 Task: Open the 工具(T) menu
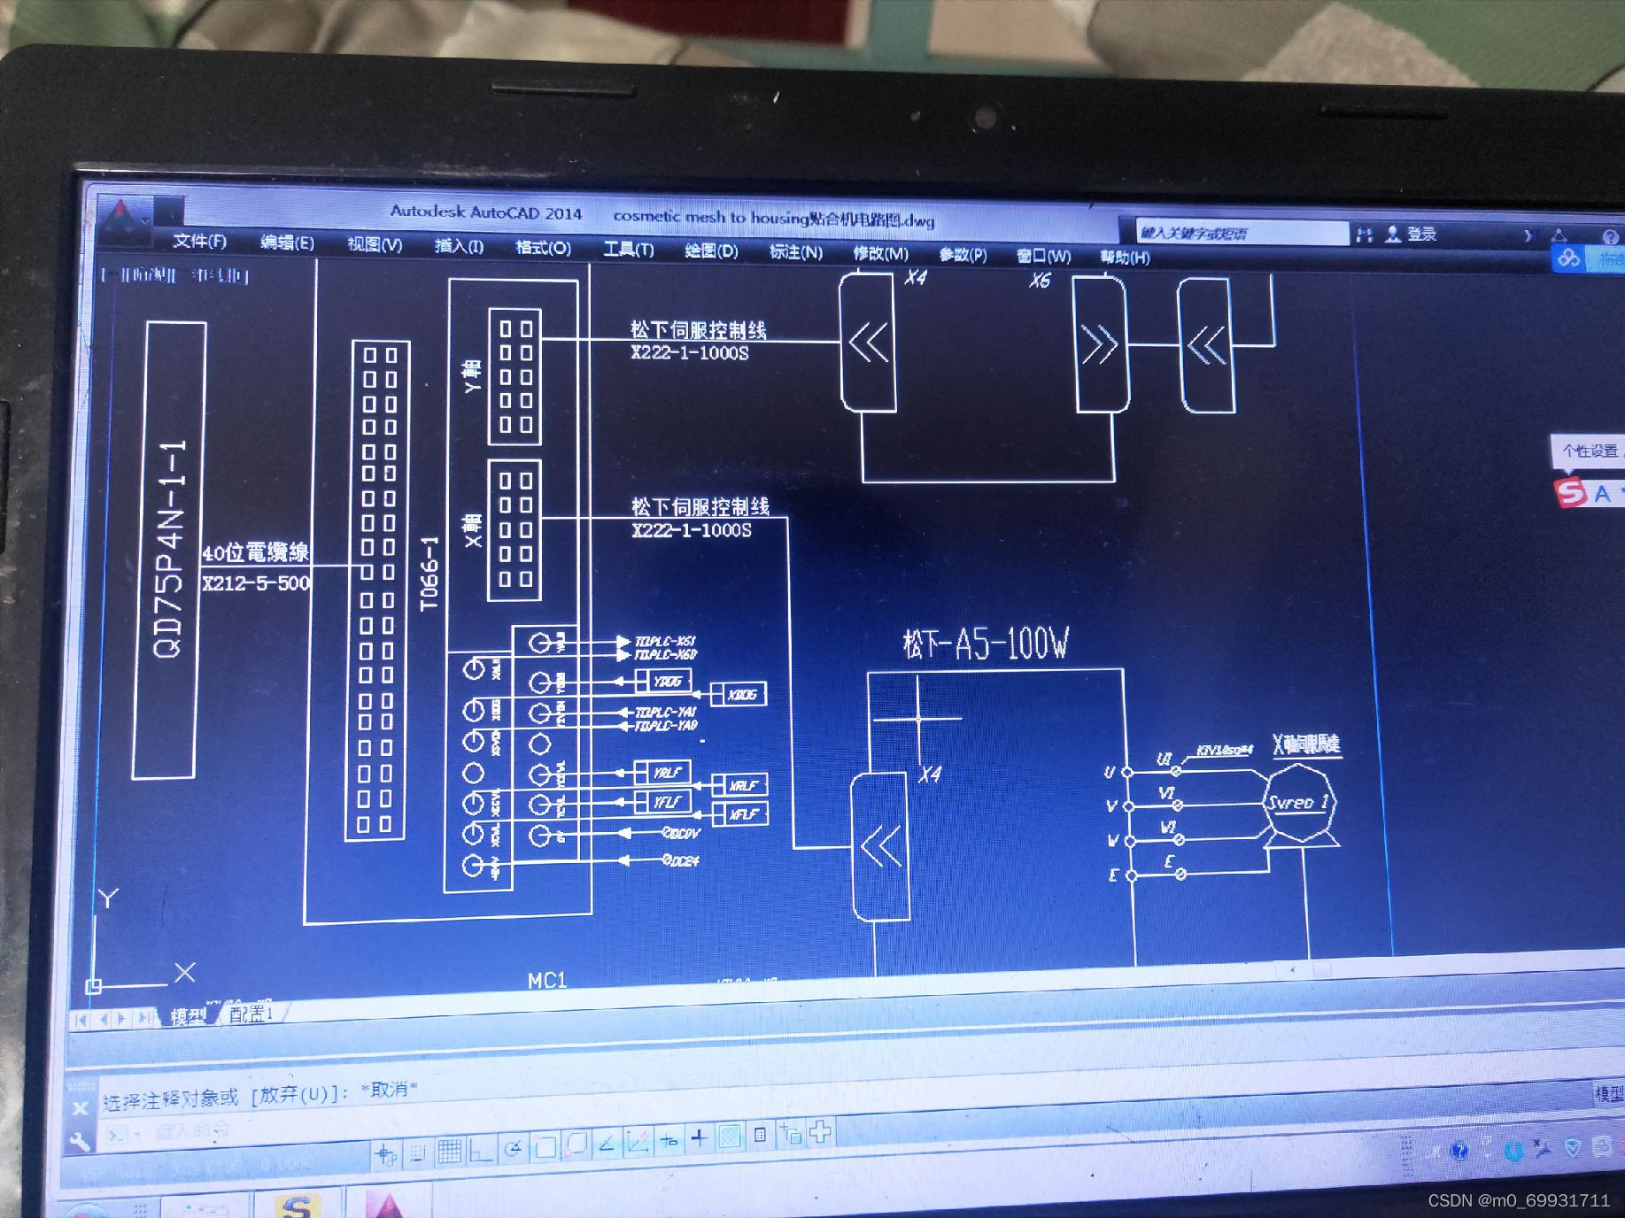(x=628, y=250)
